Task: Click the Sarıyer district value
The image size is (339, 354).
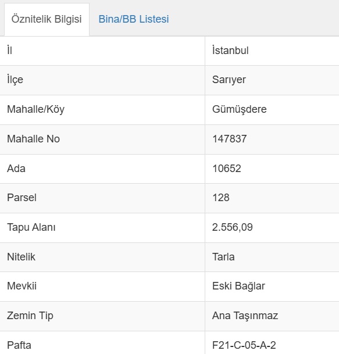Action: click(229, 80)
